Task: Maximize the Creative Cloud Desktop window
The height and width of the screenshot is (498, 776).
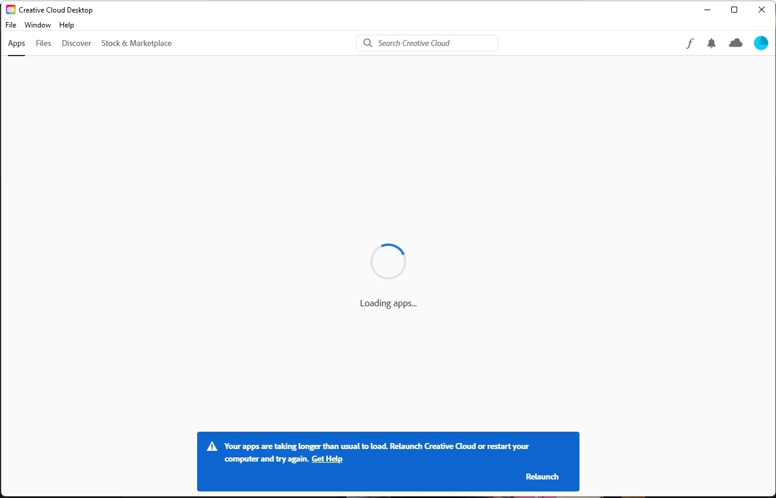Action: point(734,10)
